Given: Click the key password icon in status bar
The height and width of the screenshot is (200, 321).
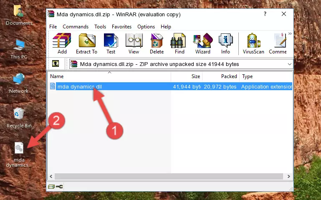Looking at the screenshot, I should tap(59, 187).
